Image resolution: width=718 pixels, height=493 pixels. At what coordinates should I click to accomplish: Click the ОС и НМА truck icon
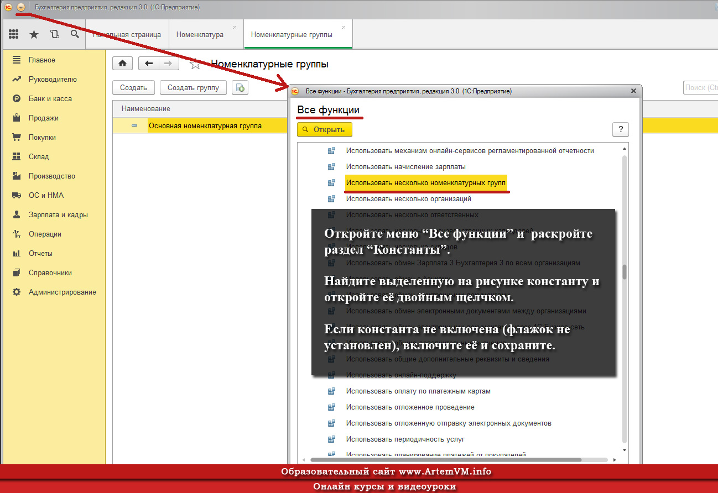point(17,195)
